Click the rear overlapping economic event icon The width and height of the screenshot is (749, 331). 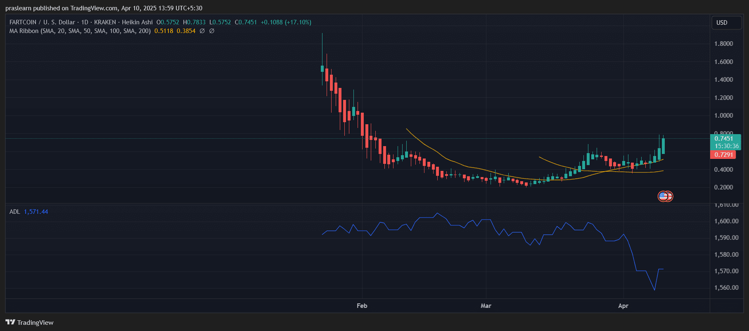(x=670, y=196)
